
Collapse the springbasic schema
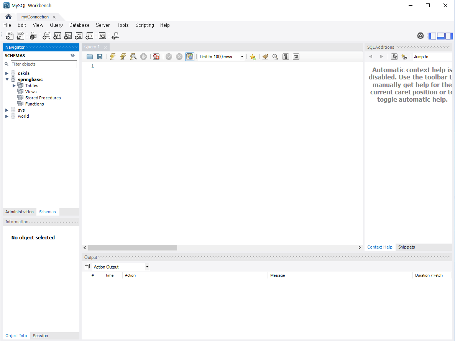coord(7,79)
